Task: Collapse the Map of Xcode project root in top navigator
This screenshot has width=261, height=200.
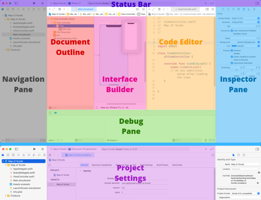Action: 3,15
